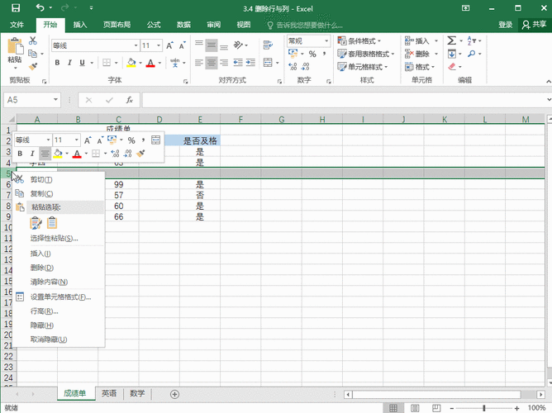The width and height of the screenshot is (552, 413).
Task: Toggle Bold in ribbon font group
Action: pos(57,63)
